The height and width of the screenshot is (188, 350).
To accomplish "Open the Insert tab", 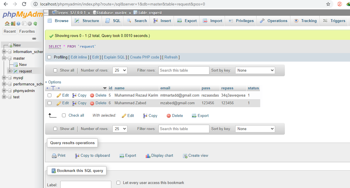I will [x=162, y=21].
